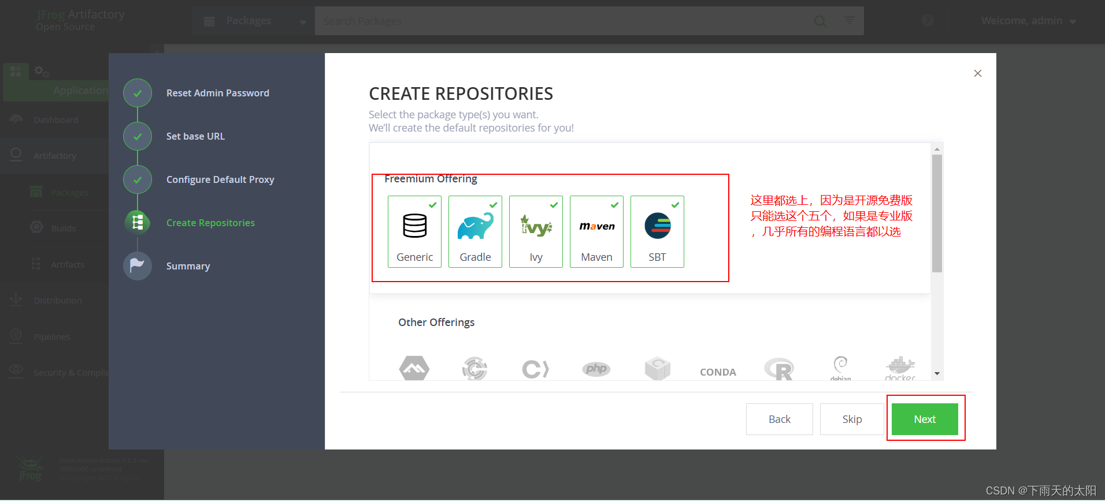Toggle the Gradle package type card
The image size is (1105, 502).
[475, 231]
